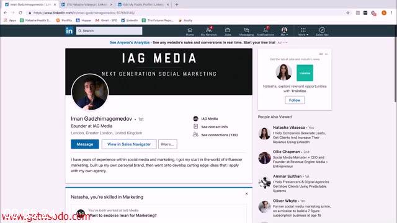The width and height of the screenshot is (397, 223).
Task: Go back with browser back arrow
Action: pyautogui.click(x=6, y=12)
